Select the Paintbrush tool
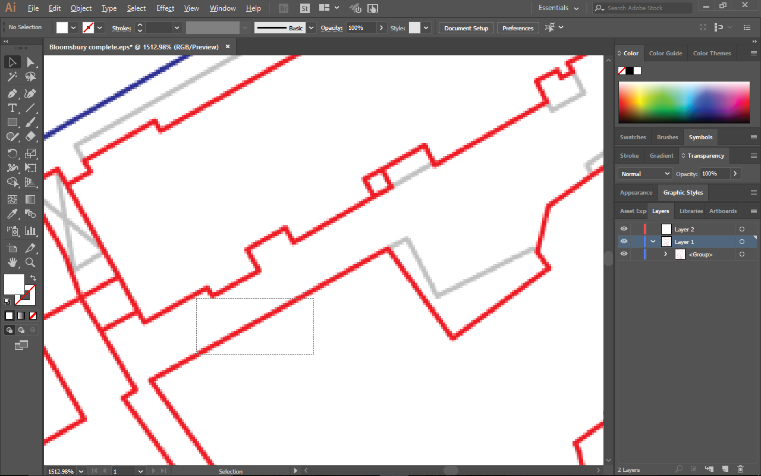 coord(30,122)
